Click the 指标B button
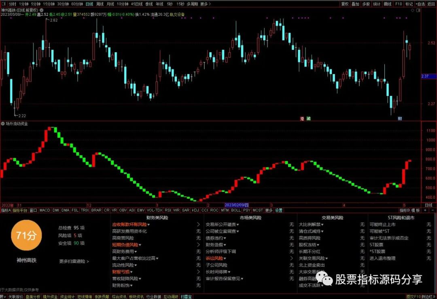 click(x=405, y=210)
